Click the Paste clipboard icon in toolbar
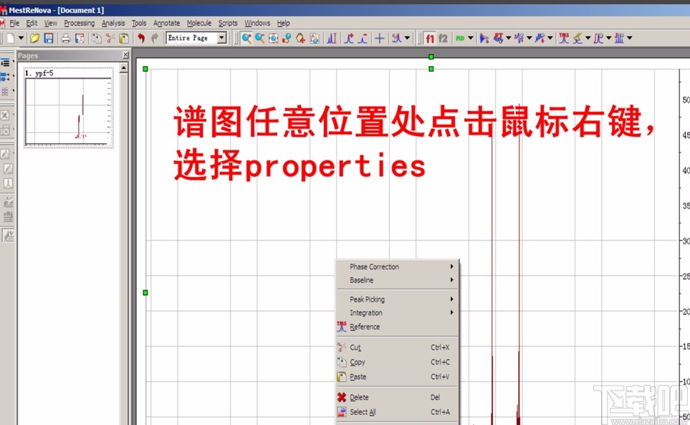 (124, 38)
